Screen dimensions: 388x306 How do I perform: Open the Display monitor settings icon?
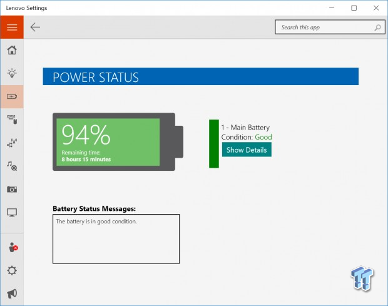(12, 213)
